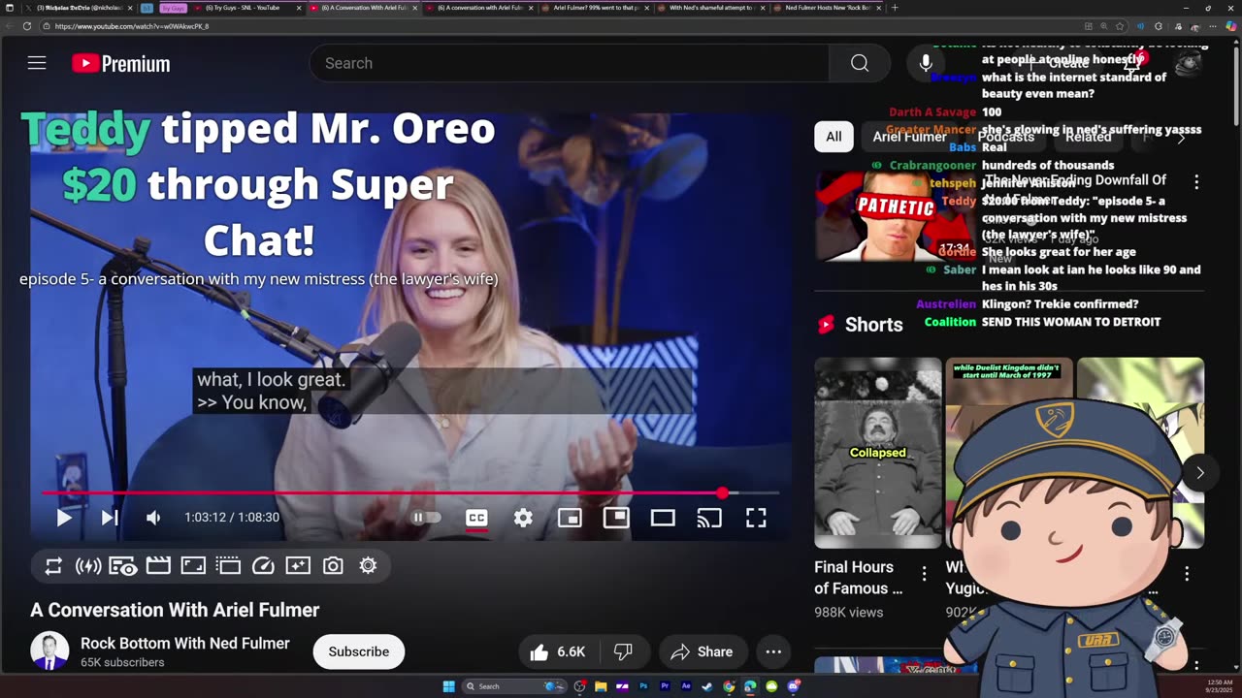Open the Windows Start menu
The image size is (1242, 698).
click(448, 686)
